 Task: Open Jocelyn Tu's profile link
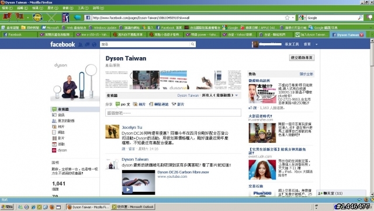(132, 128)
